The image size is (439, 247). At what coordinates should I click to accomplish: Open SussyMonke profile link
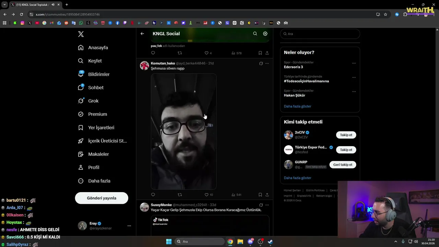[x=161, y=205]
